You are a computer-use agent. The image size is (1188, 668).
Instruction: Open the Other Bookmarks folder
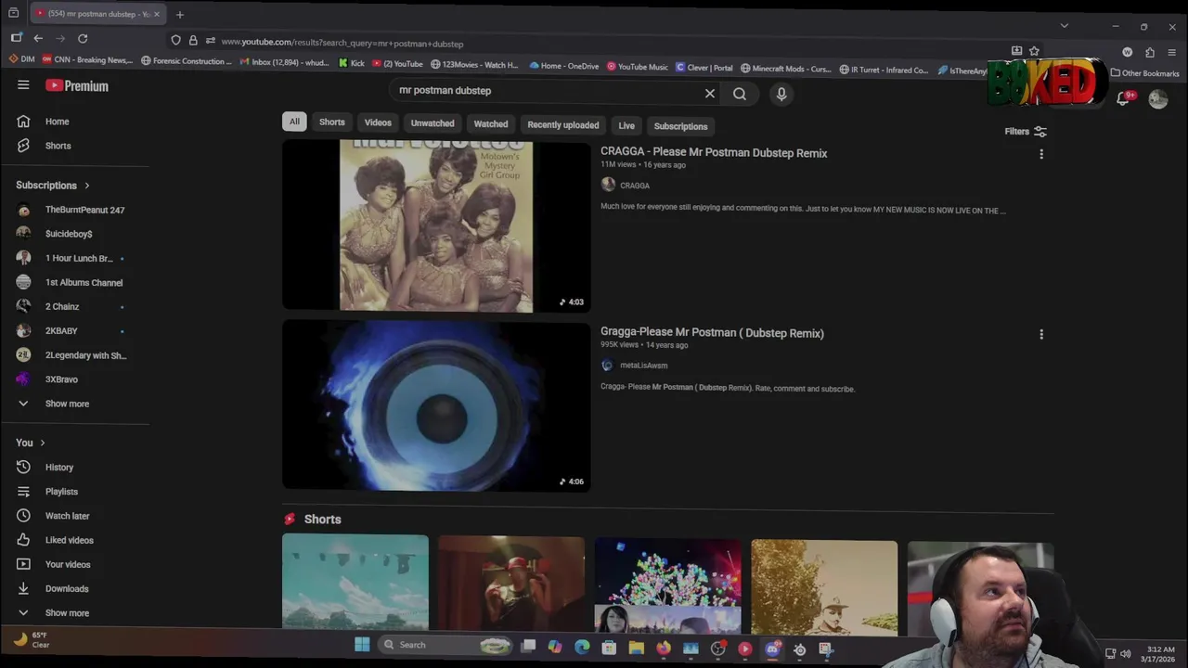1144,73
